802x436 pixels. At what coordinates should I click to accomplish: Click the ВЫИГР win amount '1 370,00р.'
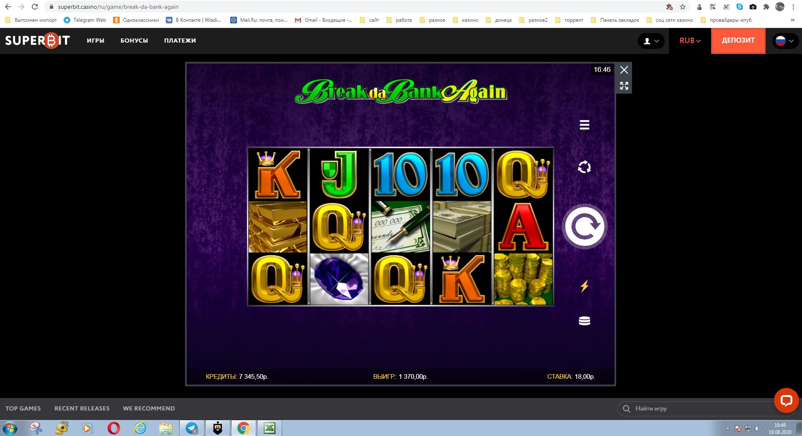[413, 377]
